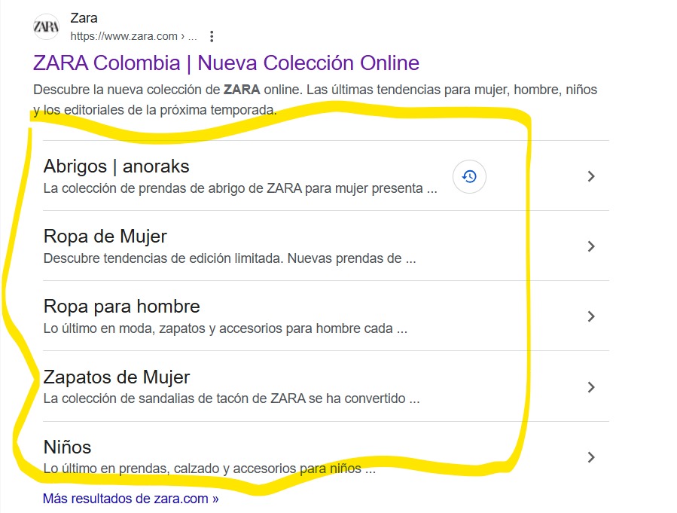The width and height of the screenshot is (677, 513).
Task: Expand the Zapatos de Mujer chevron arrow
Action: point(591,387)
